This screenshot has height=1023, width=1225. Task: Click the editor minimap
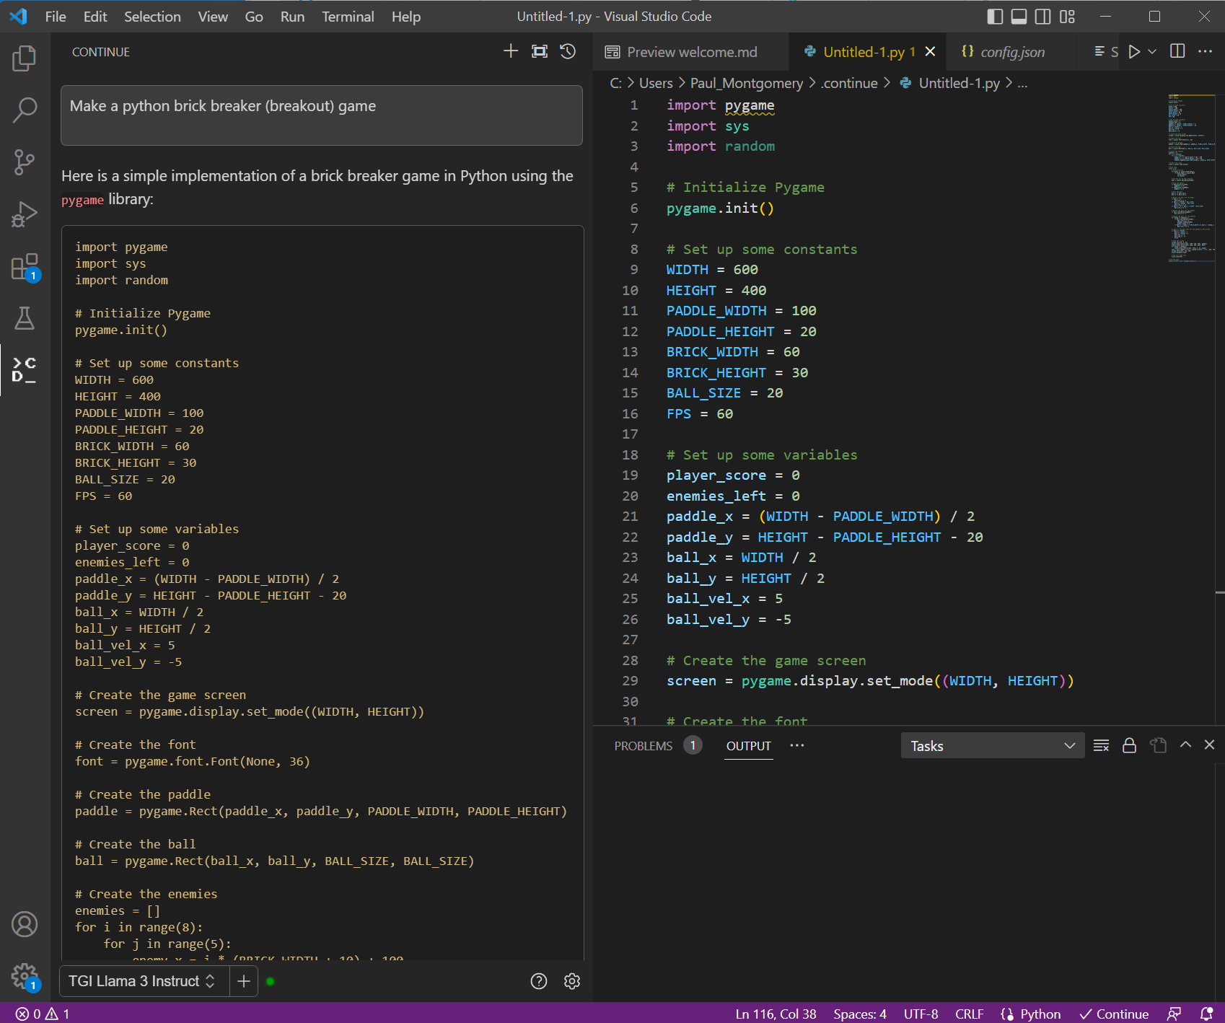click(x=1191, y=177)
